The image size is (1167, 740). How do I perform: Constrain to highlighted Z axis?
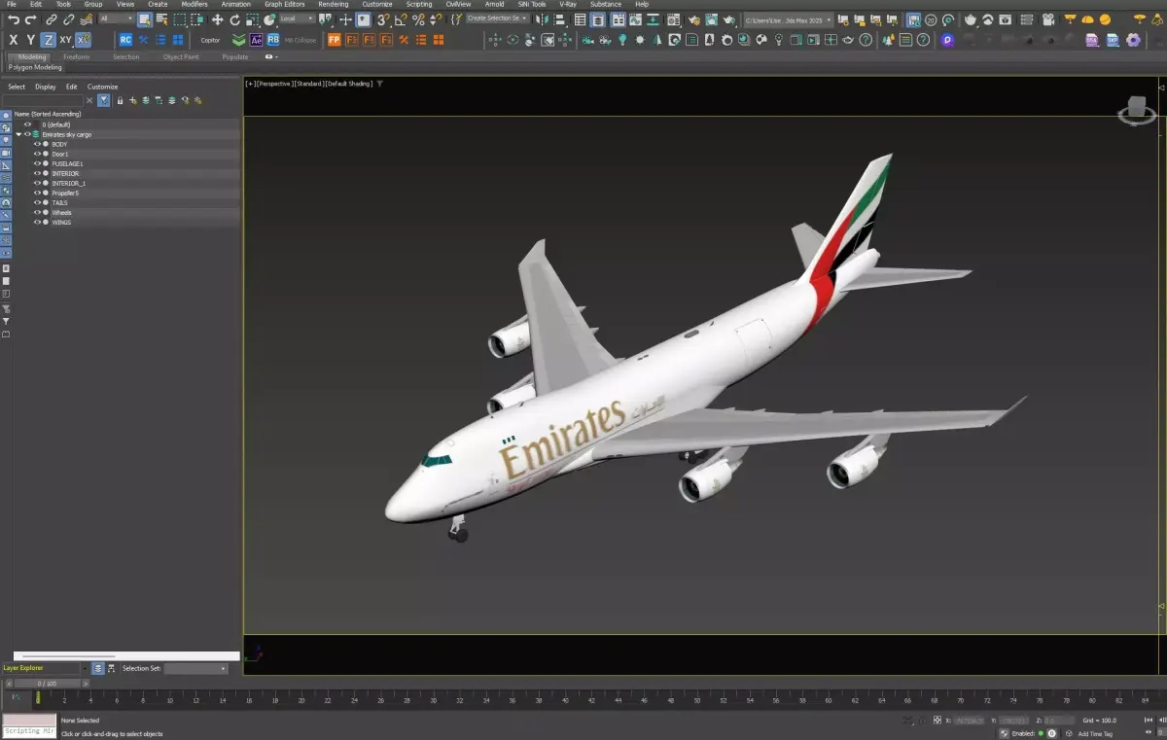[48, 40]
